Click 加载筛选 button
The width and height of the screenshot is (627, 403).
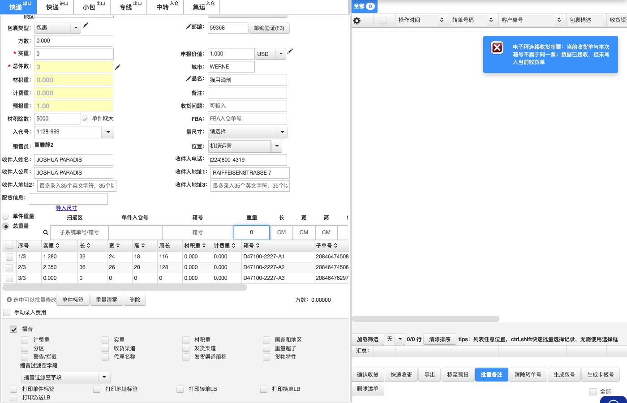tap(368, 339)
